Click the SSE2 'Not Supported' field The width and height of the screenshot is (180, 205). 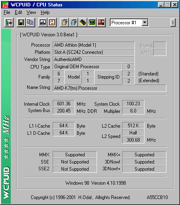pyautogui.click(x=75, y=169)
